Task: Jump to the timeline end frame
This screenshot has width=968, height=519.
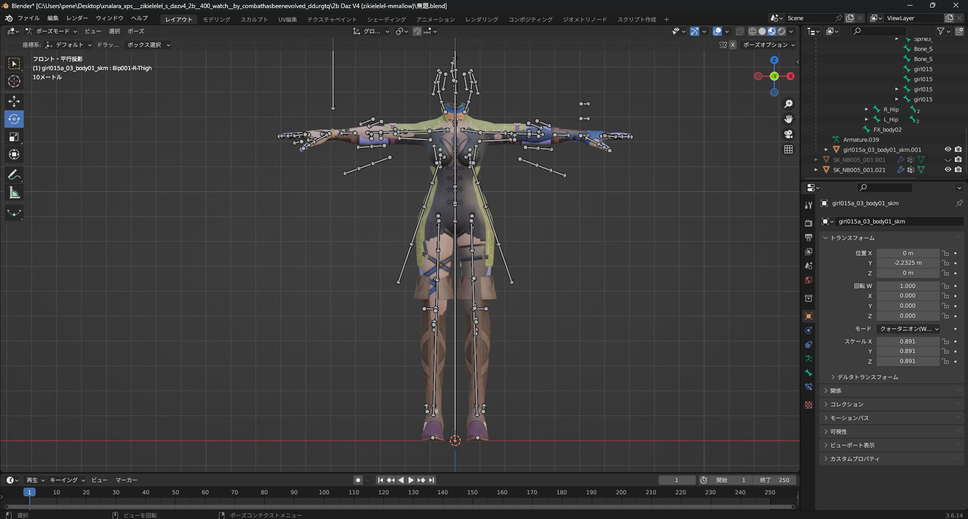Action: click(x=431, y=480)
